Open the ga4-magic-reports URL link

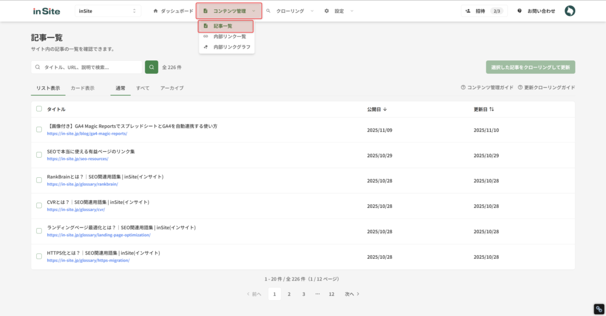[87, 133]
